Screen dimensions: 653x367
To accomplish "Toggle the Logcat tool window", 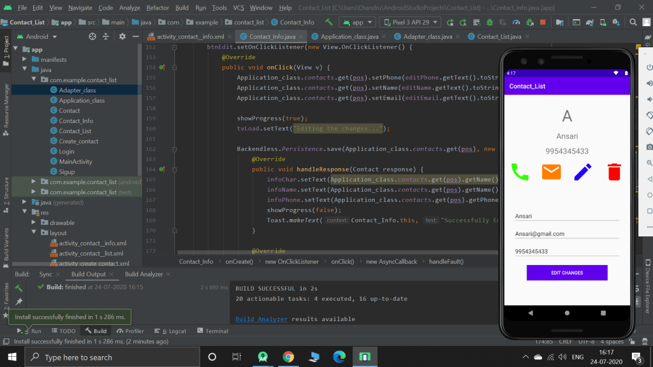I will click(x=170, y=331).
